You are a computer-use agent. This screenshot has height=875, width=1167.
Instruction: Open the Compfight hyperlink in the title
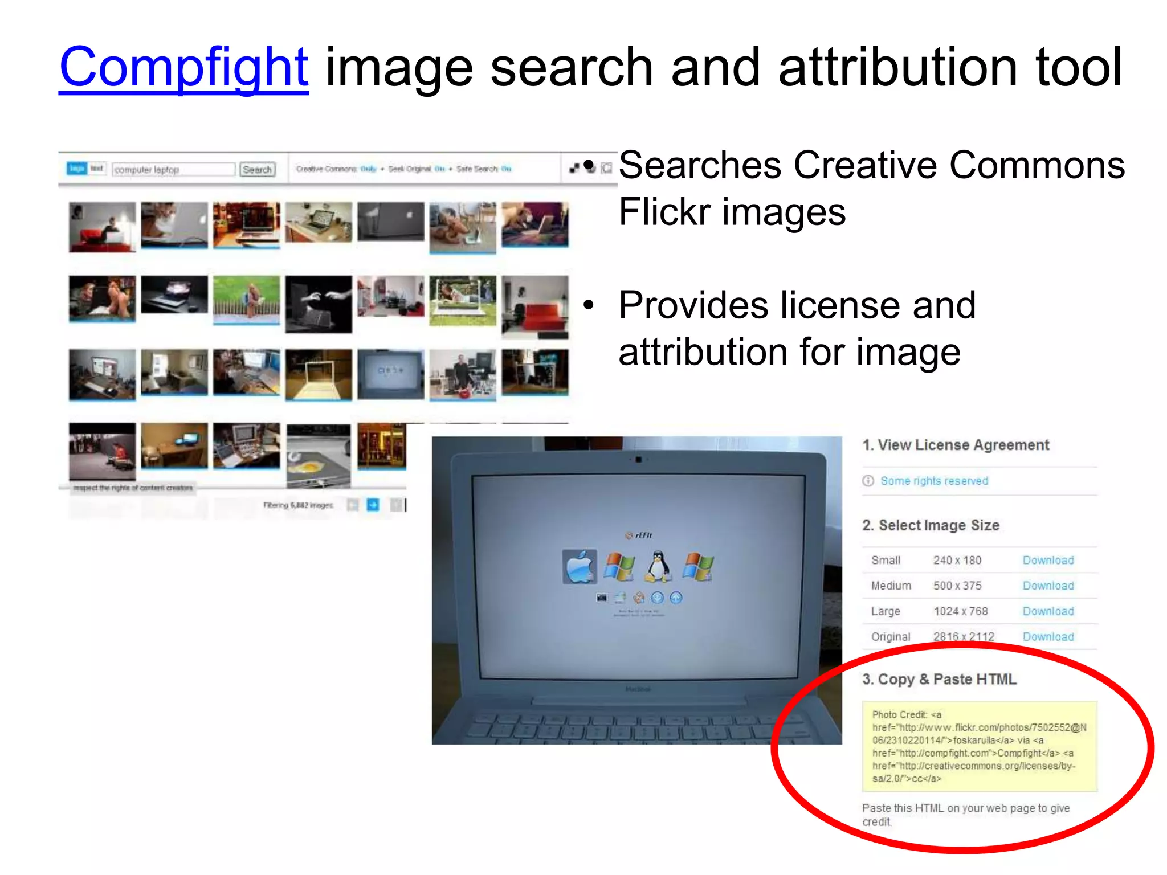tap(183, 67)
